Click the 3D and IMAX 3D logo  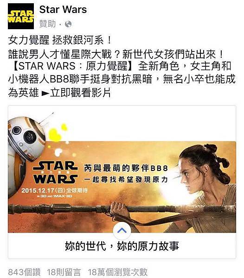pyautogui.click(x=55, y=196)
